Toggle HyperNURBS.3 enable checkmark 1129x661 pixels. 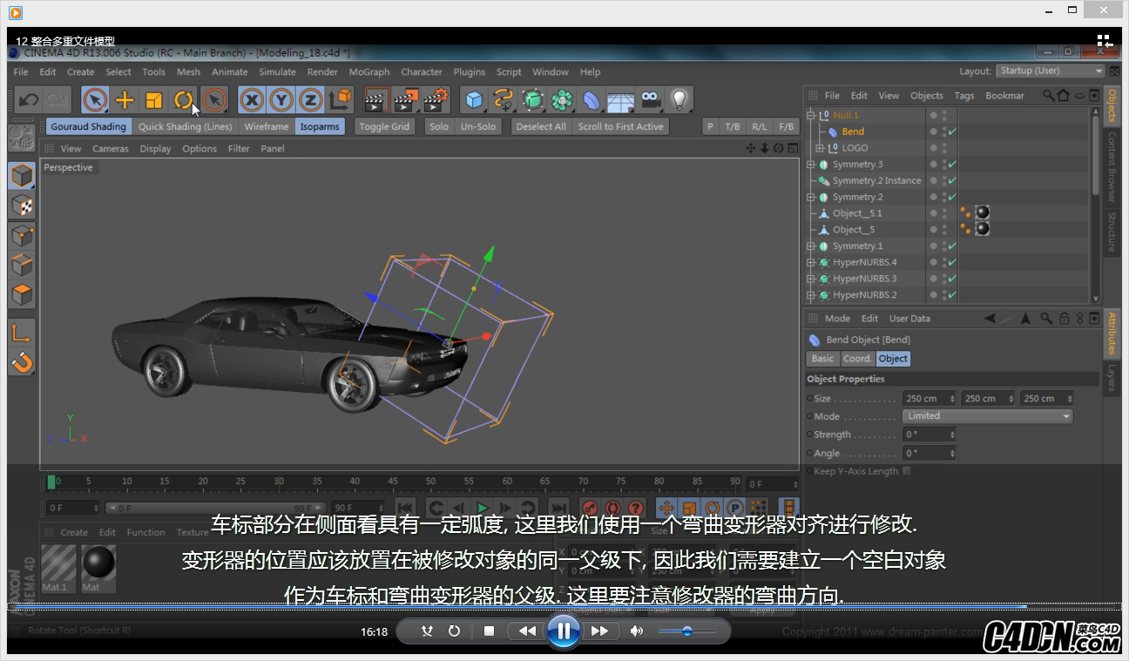(x=953, y=279)
